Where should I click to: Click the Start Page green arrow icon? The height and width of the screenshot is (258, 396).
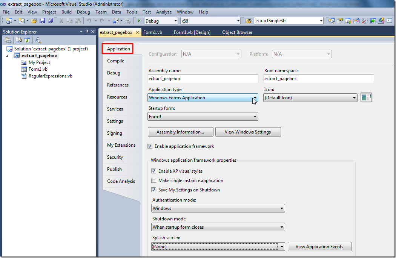coord(373,21)
